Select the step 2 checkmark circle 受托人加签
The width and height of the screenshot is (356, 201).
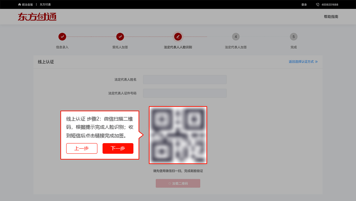[120, 37]
